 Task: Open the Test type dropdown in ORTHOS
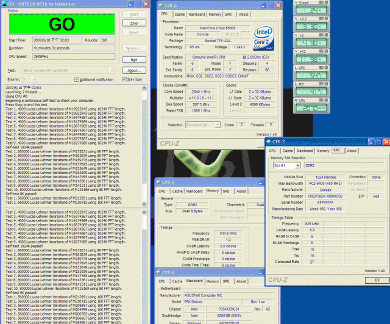tap(112, 71)
